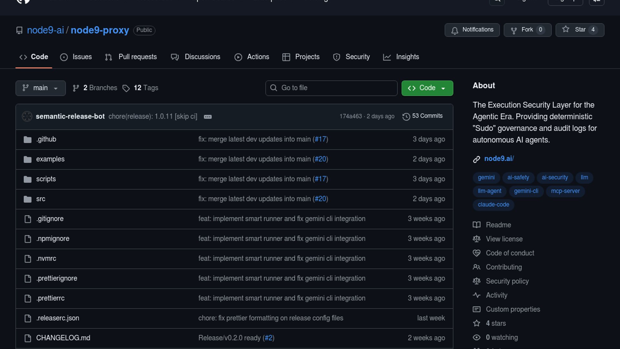Select the mcp-server topic tag
This screenshot has height=349, width=620.
click(x=565, y=191)
